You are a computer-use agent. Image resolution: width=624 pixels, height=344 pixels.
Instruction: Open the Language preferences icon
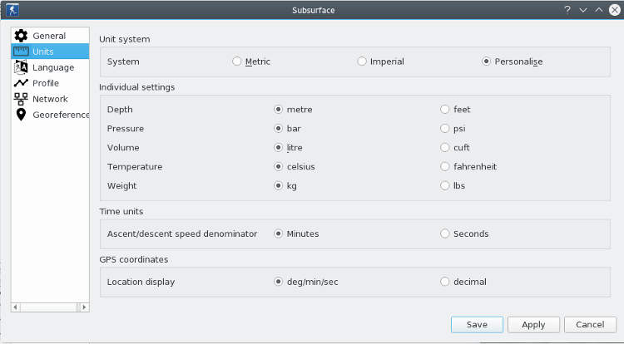click(x=21, y=67)
